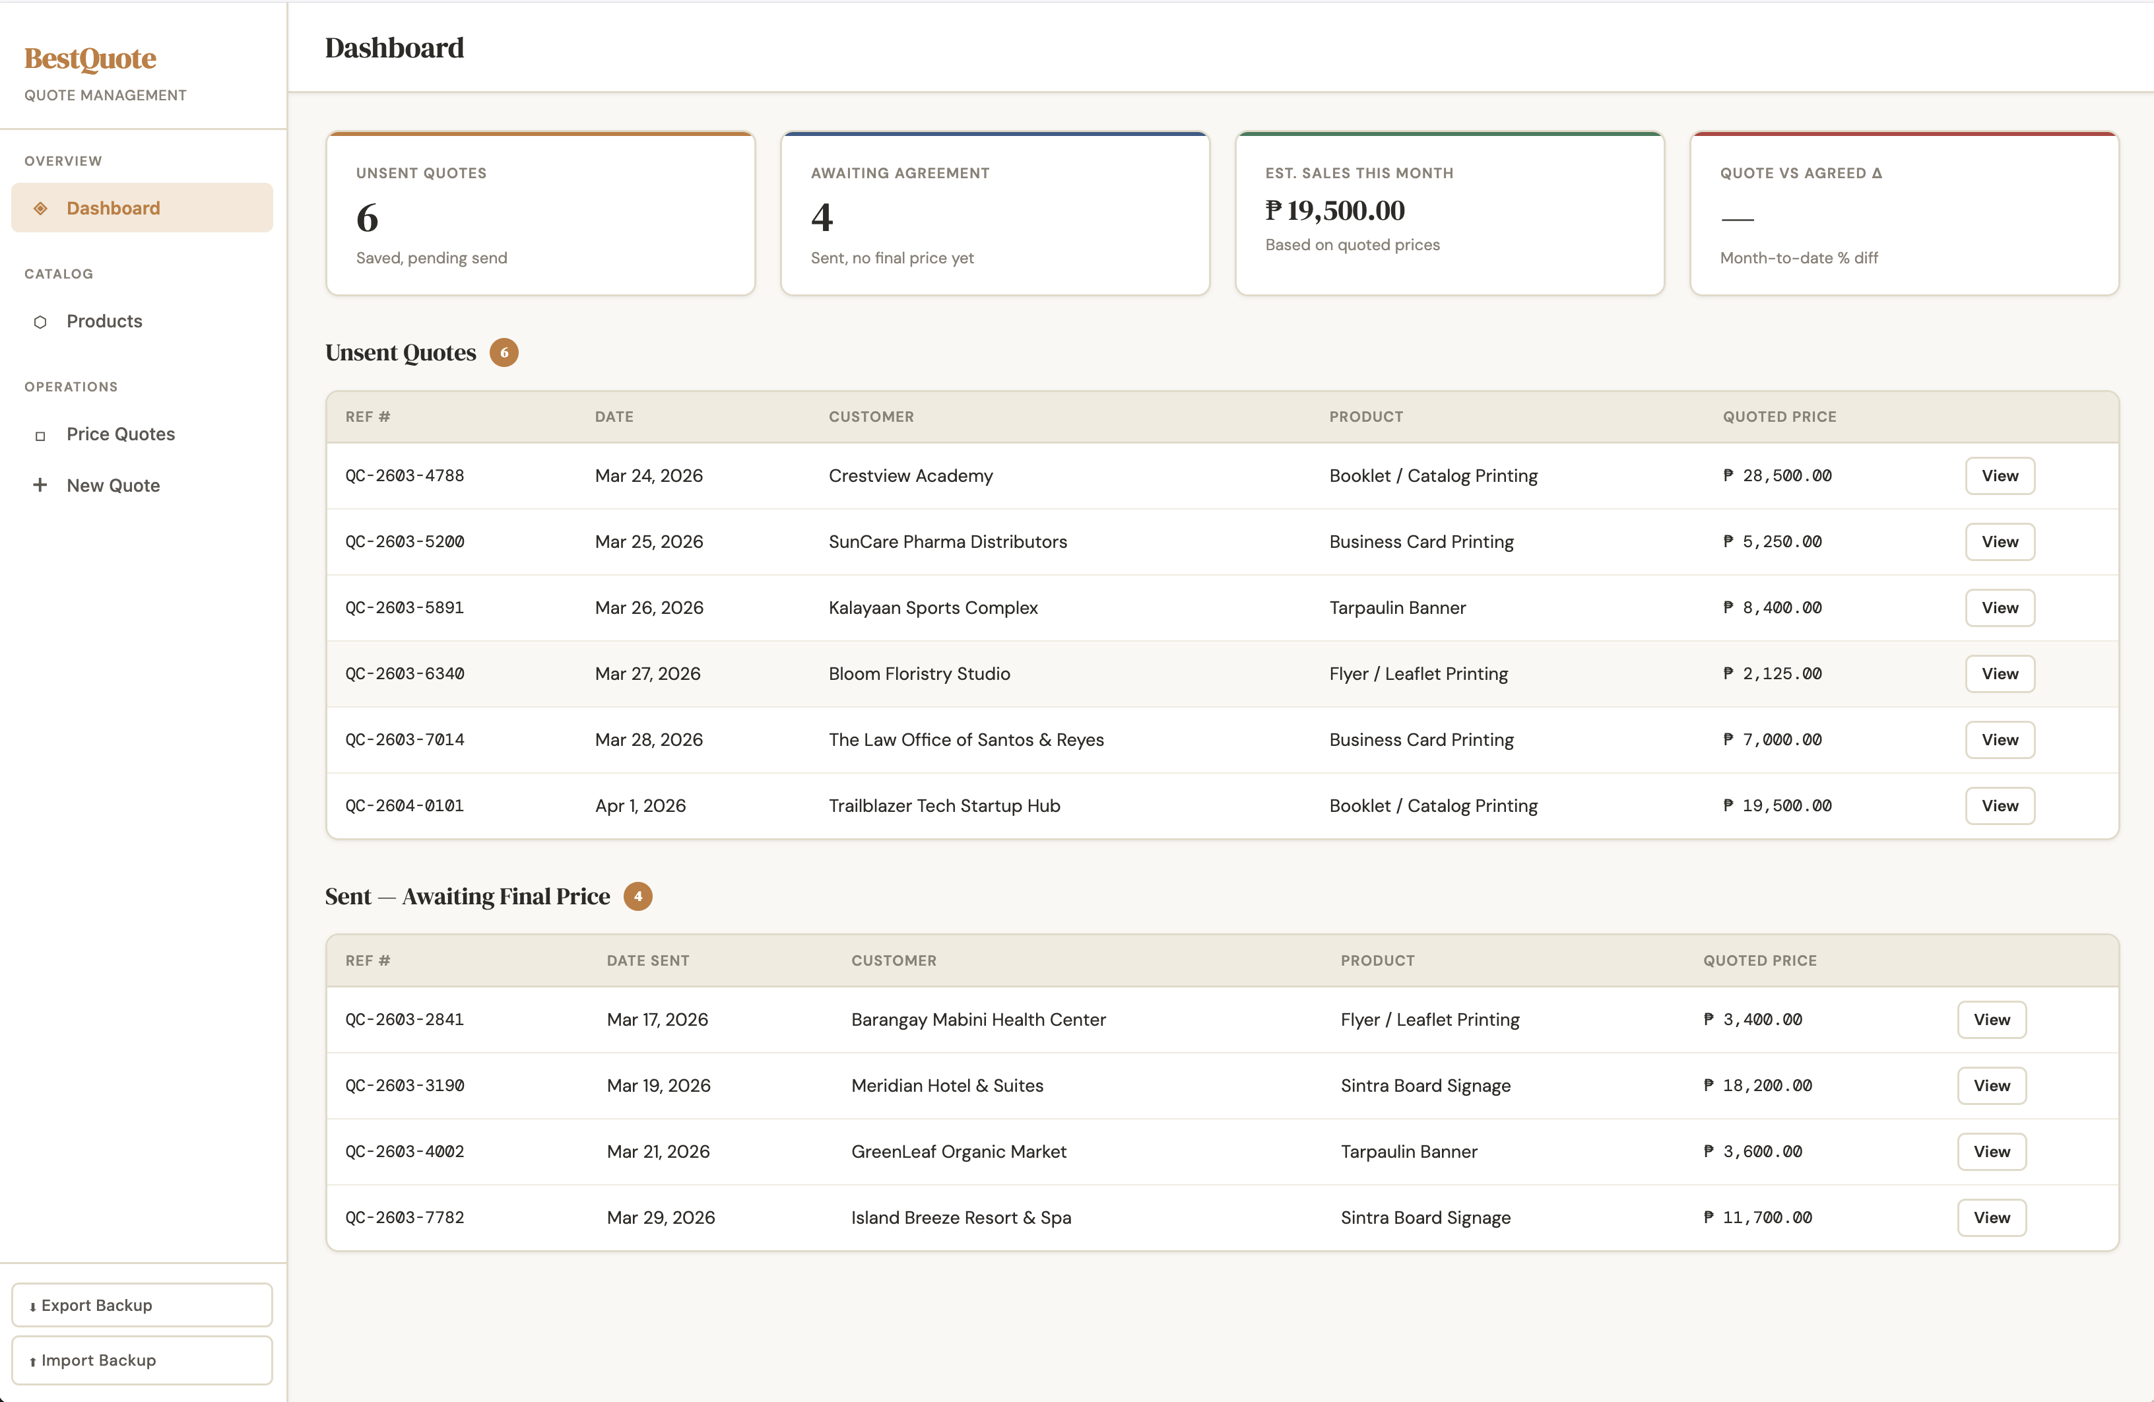Click the Products hexagon icon
This screenshot has height=1402, width=2154.
click(x=40, y=322)
